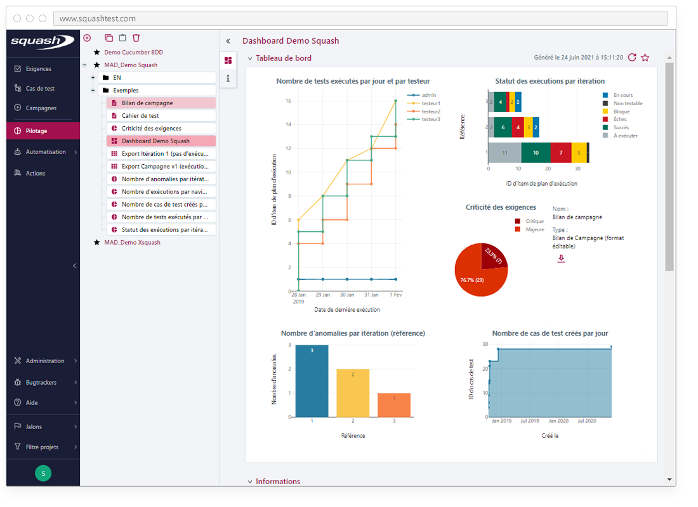
Task: Toggle Critique slice in pie legend
Action: click(529, 221)
